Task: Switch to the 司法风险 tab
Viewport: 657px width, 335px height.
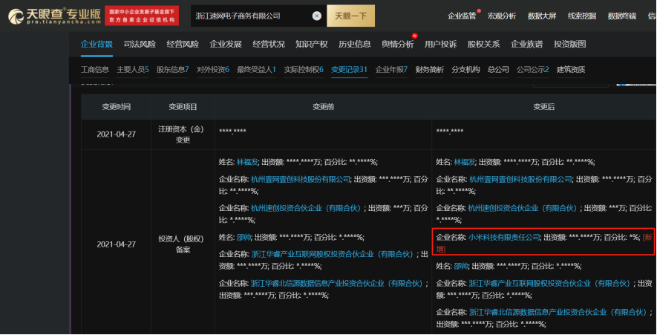Action: pyautogui.click(x=140, y=44)
